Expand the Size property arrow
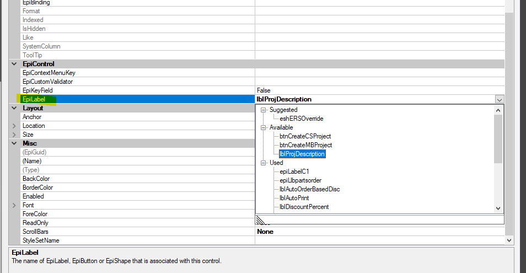 [x=14, y=135]
